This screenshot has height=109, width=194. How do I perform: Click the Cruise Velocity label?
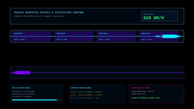point(149,14)
